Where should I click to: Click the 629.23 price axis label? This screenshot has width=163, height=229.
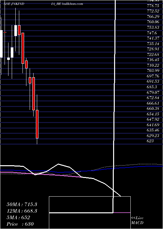(153, 136)
